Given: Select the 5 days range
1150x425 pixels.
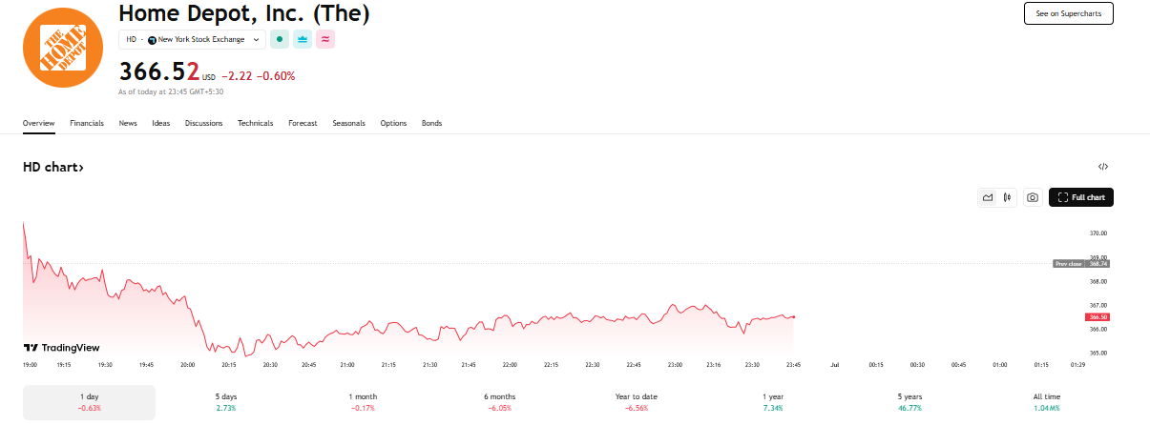Looking at the screenshot, I should [228, 402].
